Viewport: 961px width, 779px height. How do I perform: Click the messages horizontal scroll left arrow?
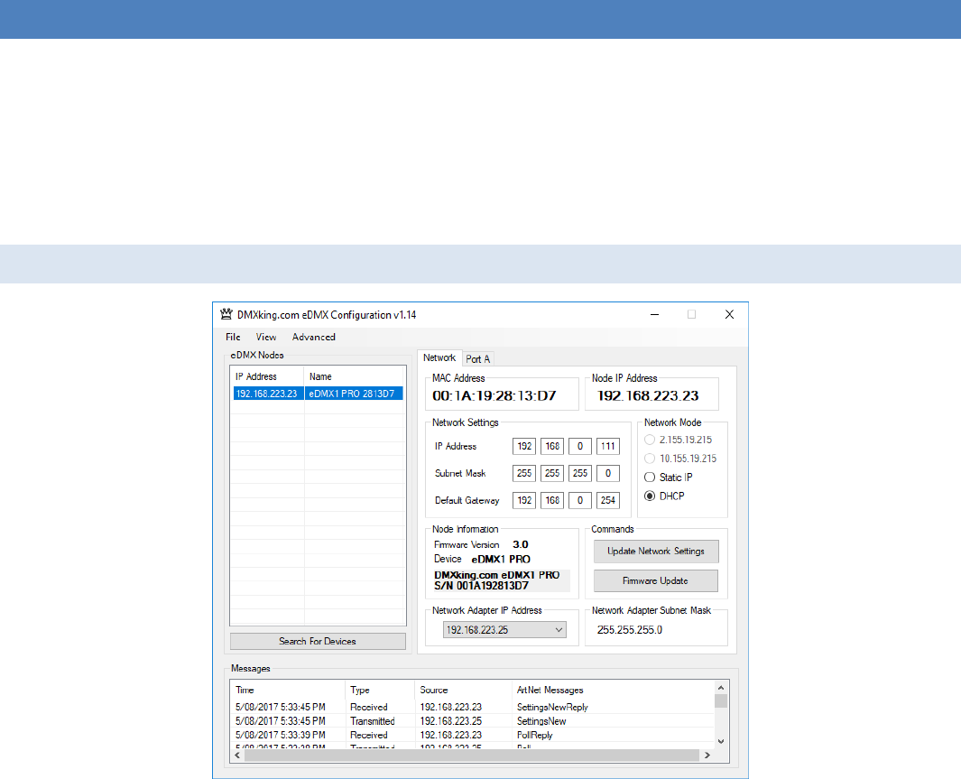[x=238, y=756]
